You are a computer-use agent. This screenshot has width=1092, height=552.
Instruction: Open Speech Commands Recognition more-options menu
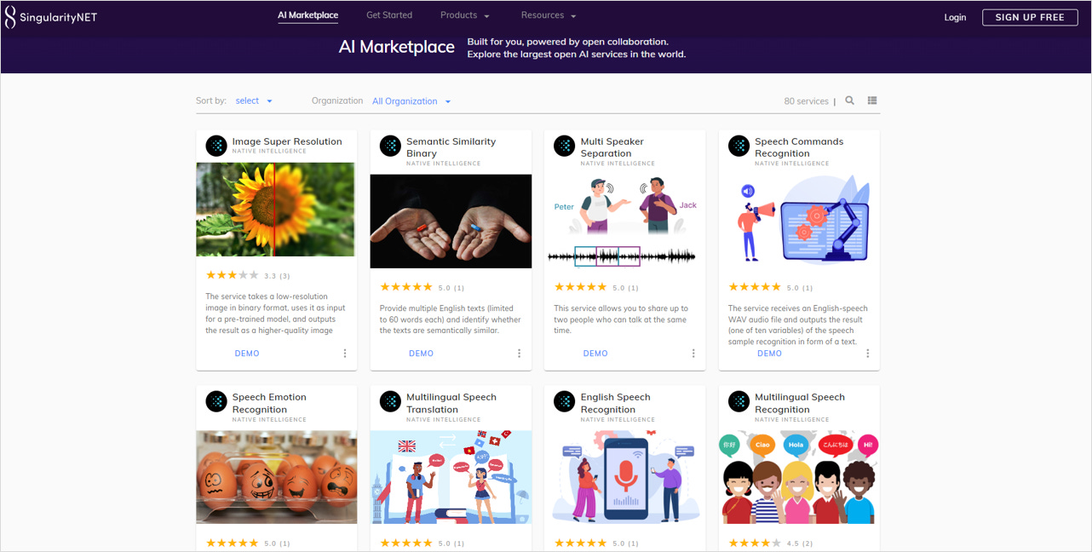868,354
